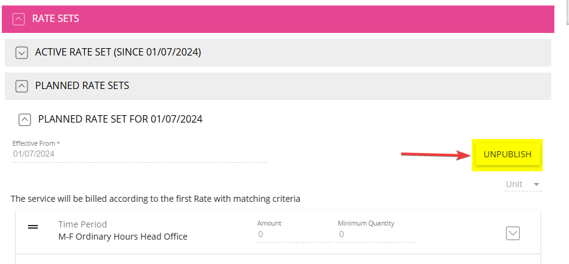Click the drag handle on M-F Ordinary Hours row
Image resolution: width=569 pixels, height=264 pixels.
point(34,227)
